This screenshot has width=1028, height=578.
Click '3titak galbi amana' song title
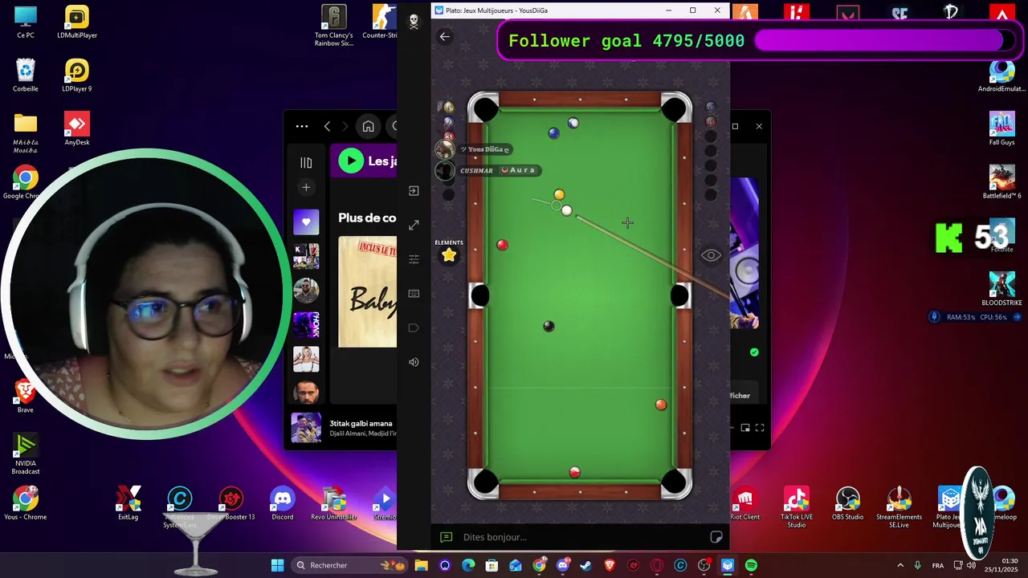click(361, 423)
